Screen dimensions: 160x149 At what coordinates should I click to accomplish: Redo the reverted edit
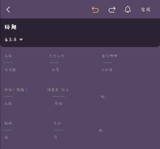coord(112,10)
